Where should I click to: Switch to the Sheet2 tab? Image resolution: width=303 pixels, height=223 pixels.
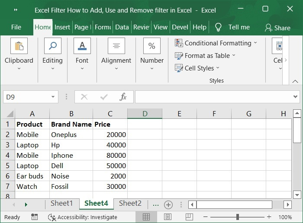coord(130,204)
